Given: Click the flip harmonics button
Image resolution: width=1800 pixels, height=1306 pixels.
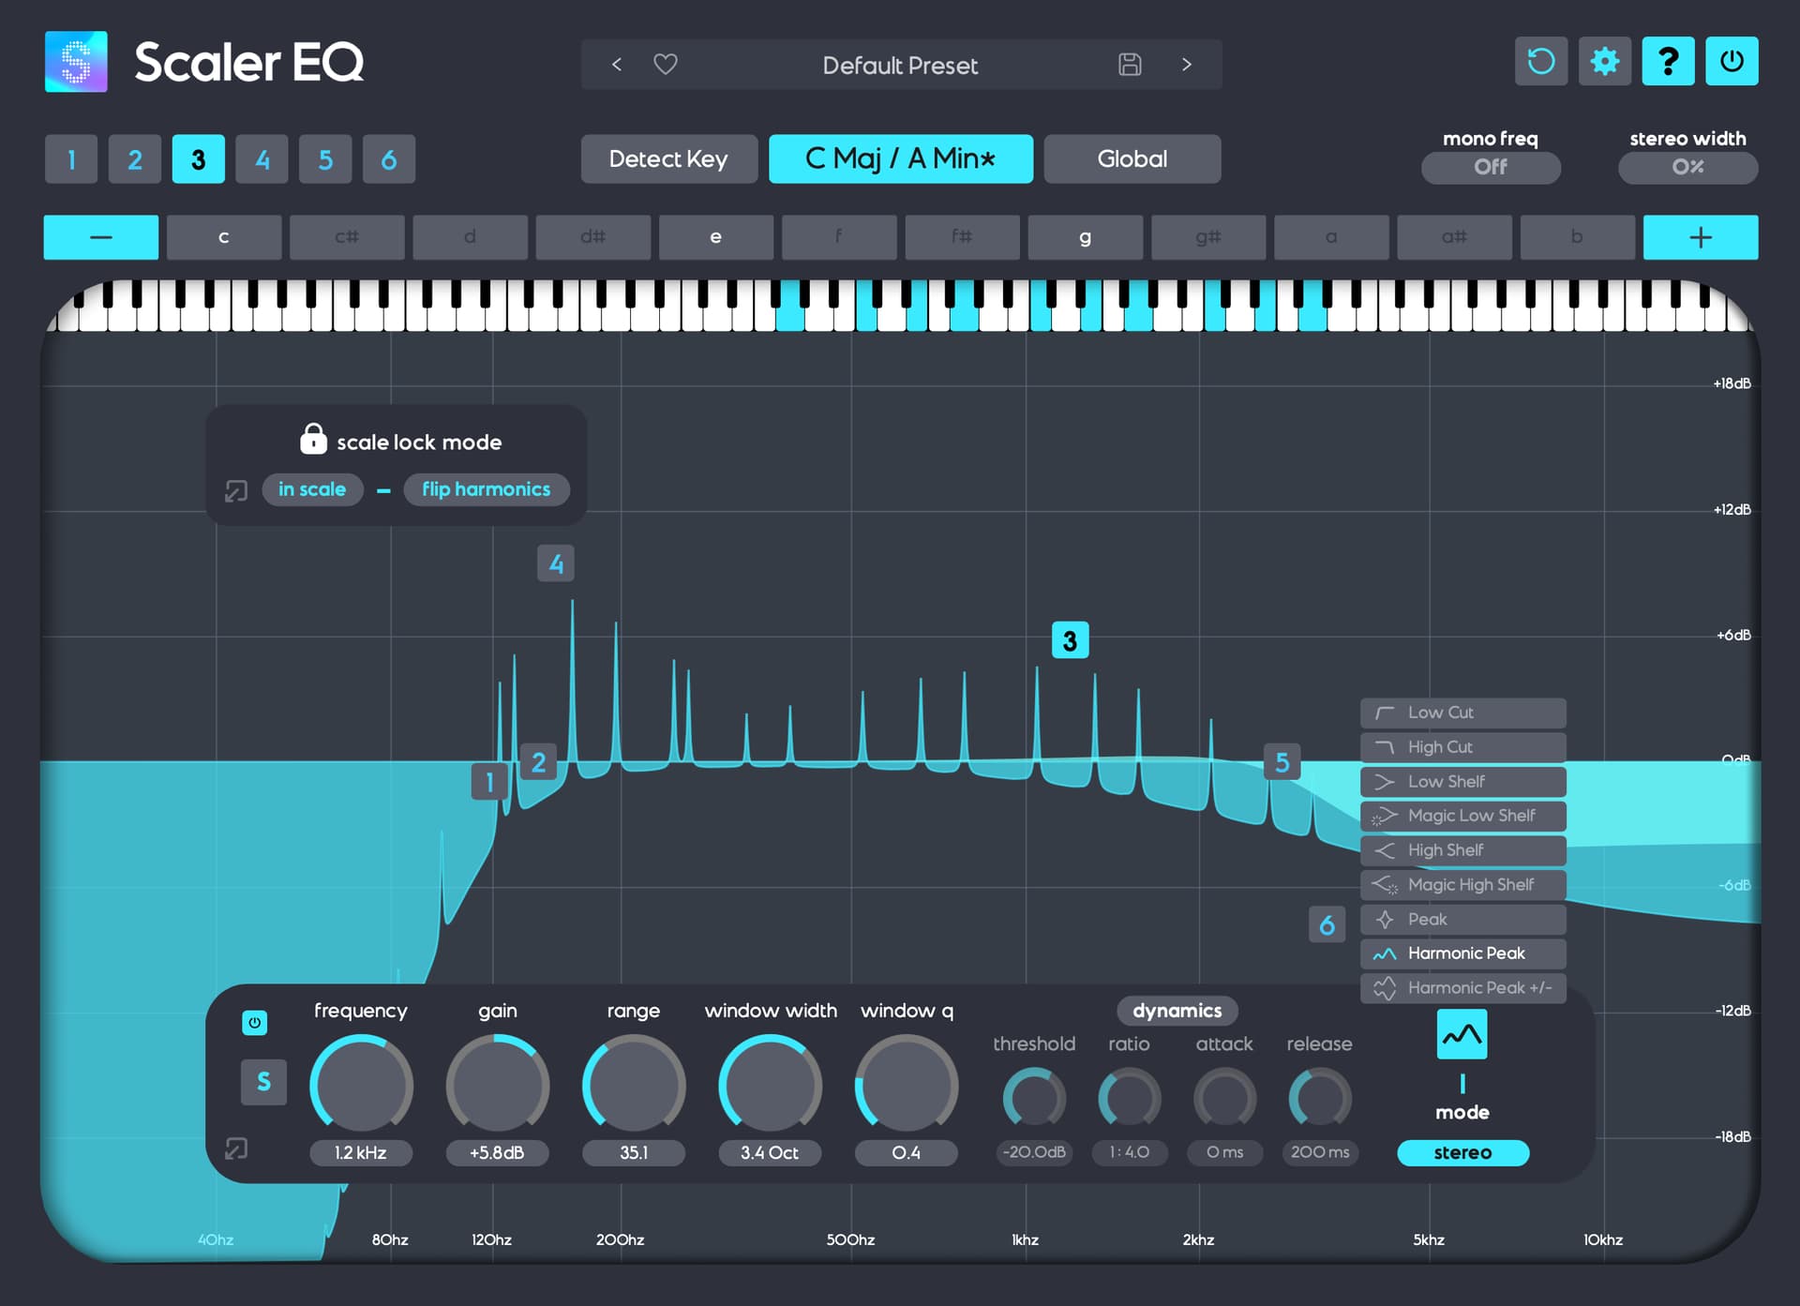Looking at the screenshot, I should point(486,489).
